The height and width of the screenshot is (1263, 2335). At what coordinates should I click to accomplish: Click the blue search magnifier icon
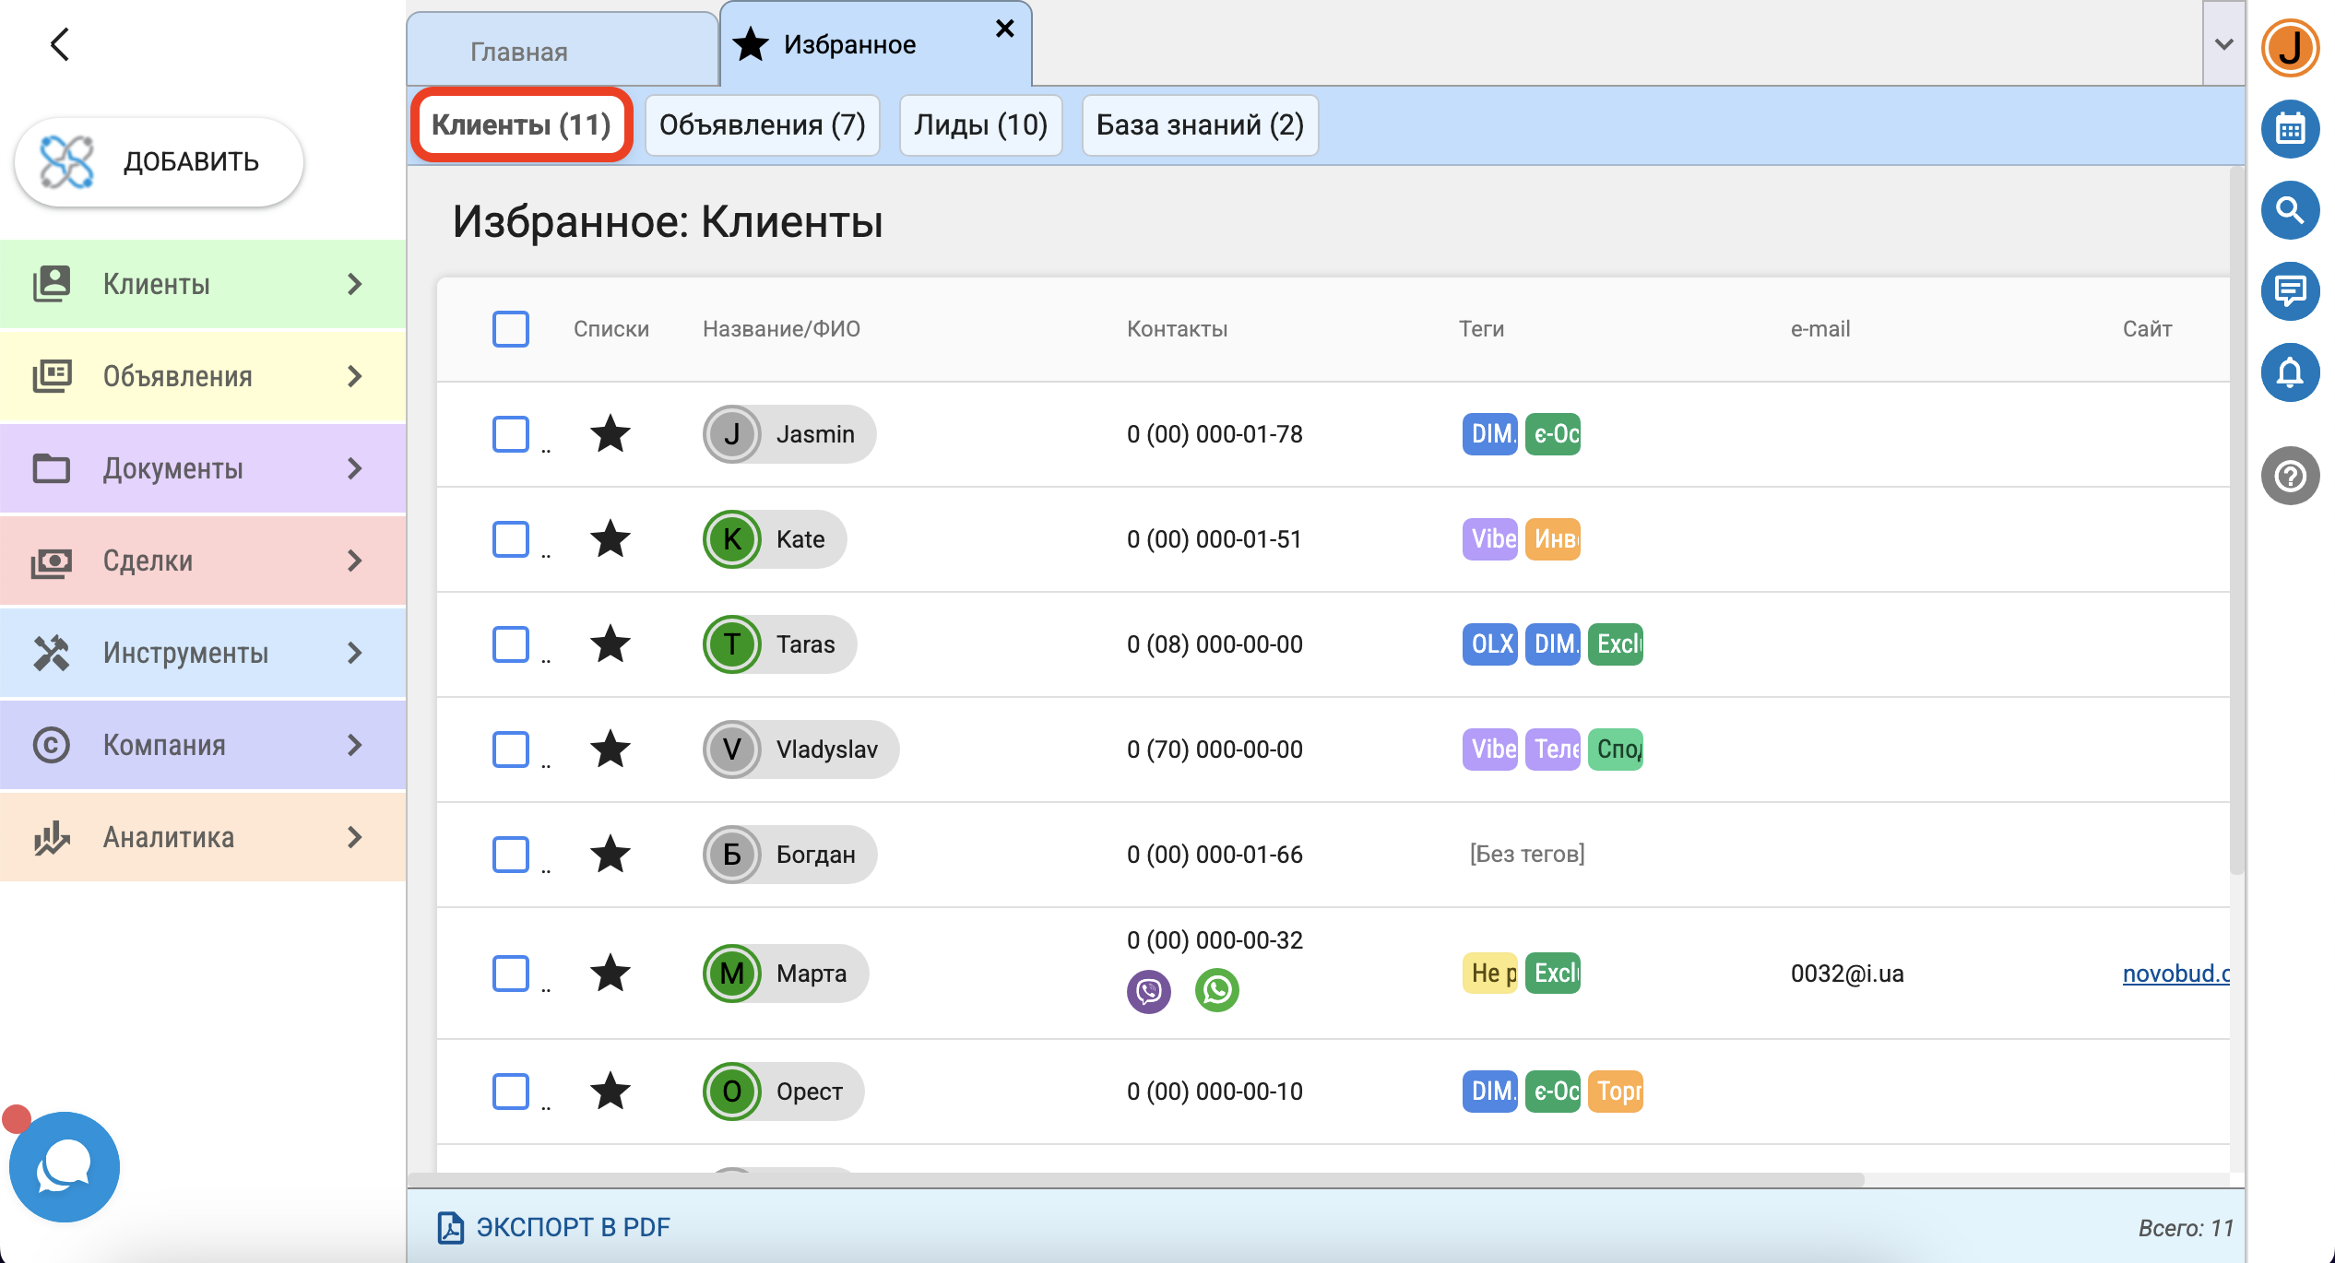(2290, 210)
